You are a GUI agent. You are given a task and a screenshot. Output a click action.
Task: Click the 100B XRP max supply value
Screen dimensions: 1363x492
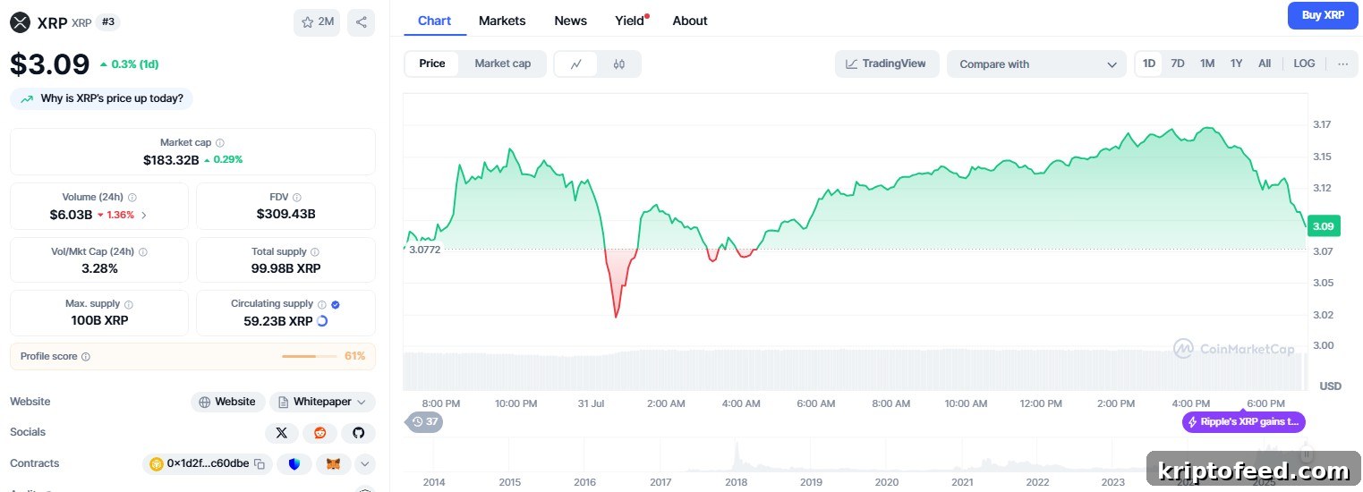pyautogui.click(x=99, y=320)
